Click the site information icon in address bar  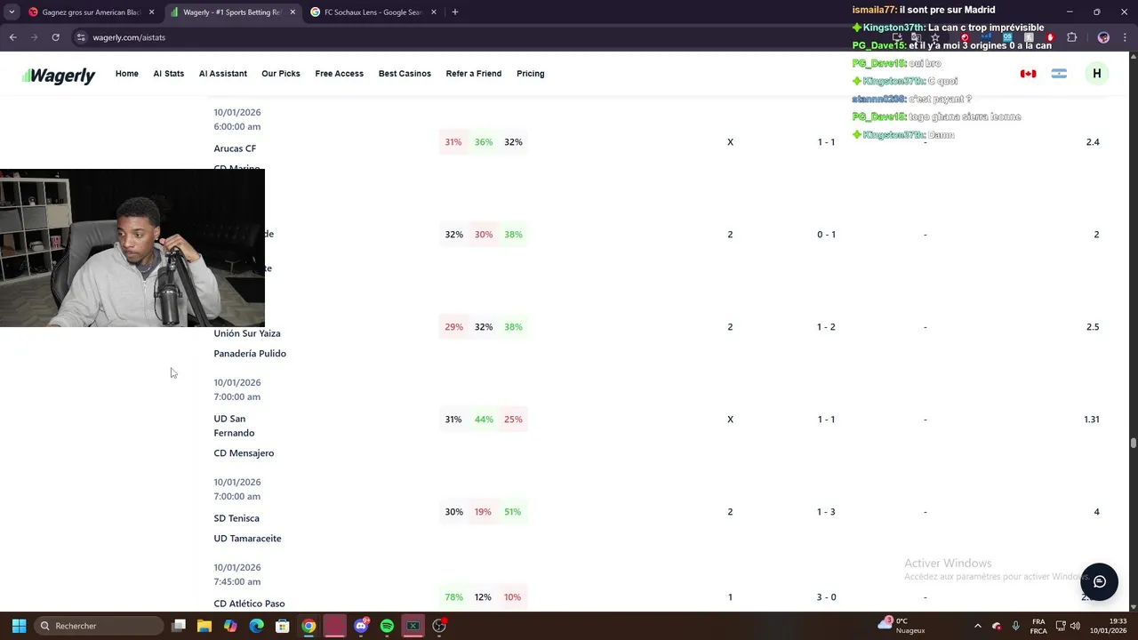(x=81, y=37)
